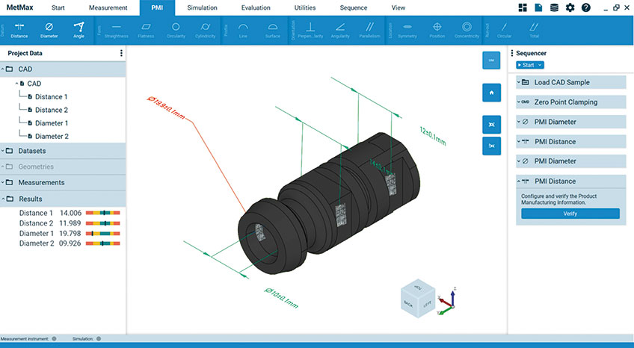
Task: Click the Flatness form tolerance icon
Action: pyautogui.click(x=146, y=29)
